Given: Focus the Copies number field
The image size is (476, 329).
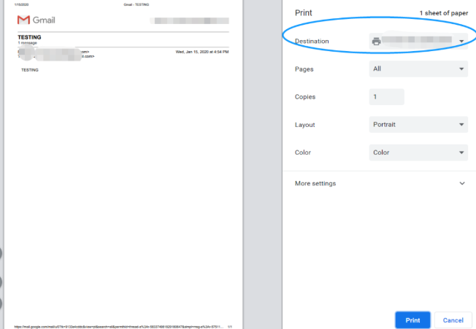Looking at the screenshot, I should (x=386, y=97).
